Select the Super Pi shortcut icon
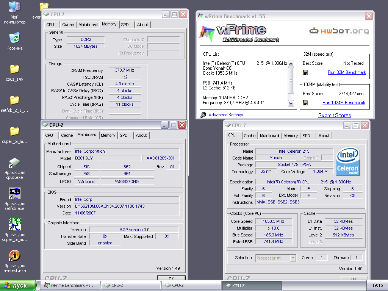Image resolution: width=388 pixels, height=291 pixels. click(15, 224)
